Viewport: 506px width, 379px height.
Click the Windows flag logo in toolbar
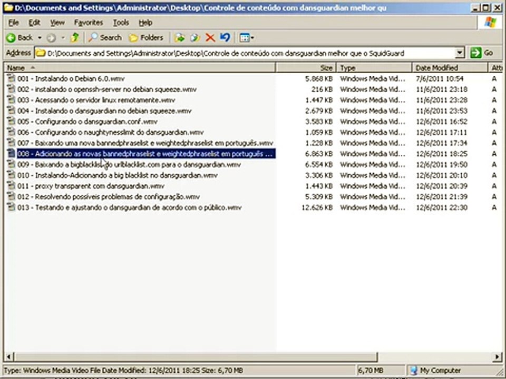[x=490, y=22]
